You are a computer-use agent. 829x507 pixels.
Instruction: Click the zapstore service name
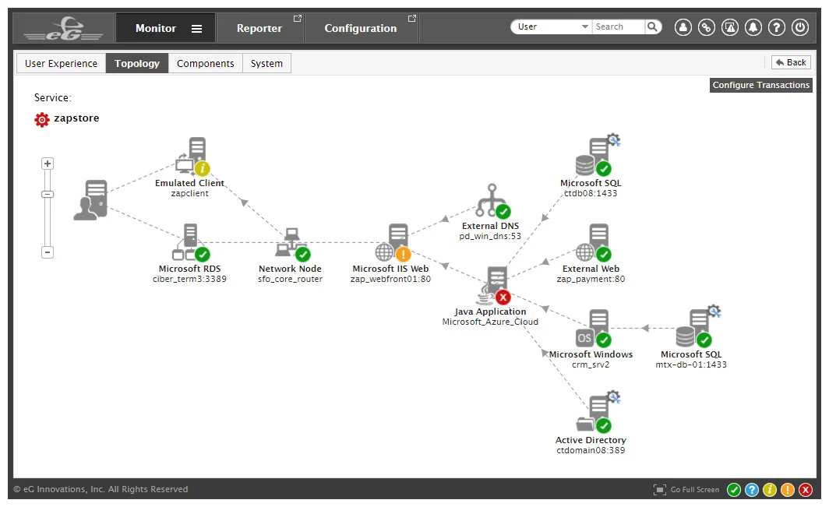pyautogui.click(x=76, y=118)
